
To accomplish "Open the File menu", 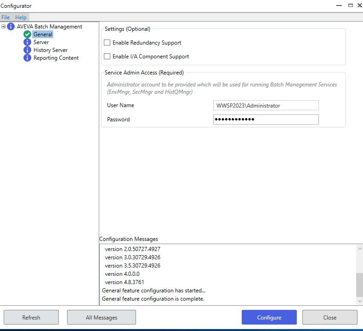I will click(x=6, y=17).
